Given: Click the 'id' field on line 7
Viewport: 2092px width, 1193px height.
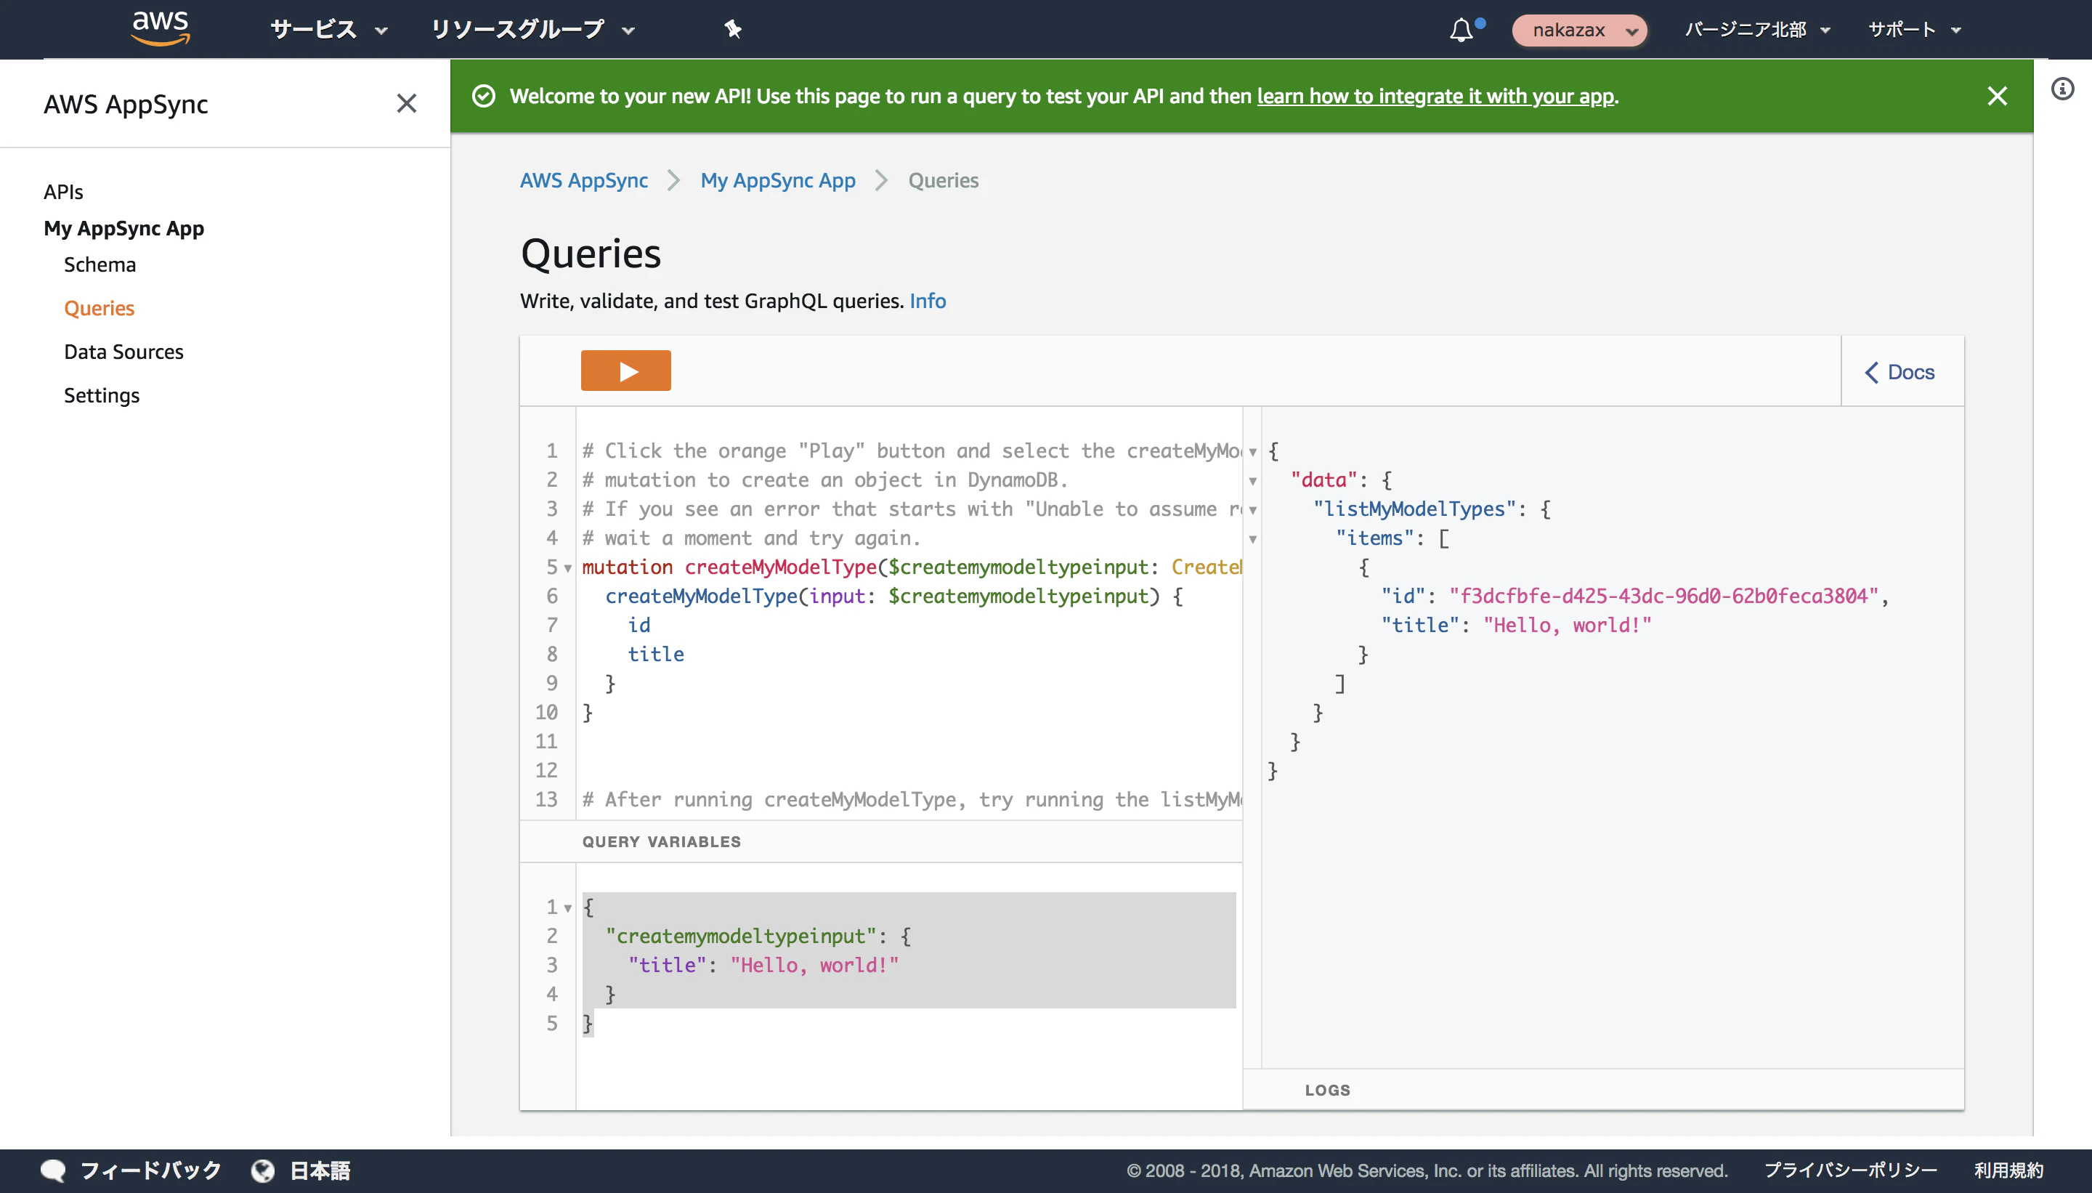Looking at the screenshot, I should pyautogui.click(x=640, y=625).
